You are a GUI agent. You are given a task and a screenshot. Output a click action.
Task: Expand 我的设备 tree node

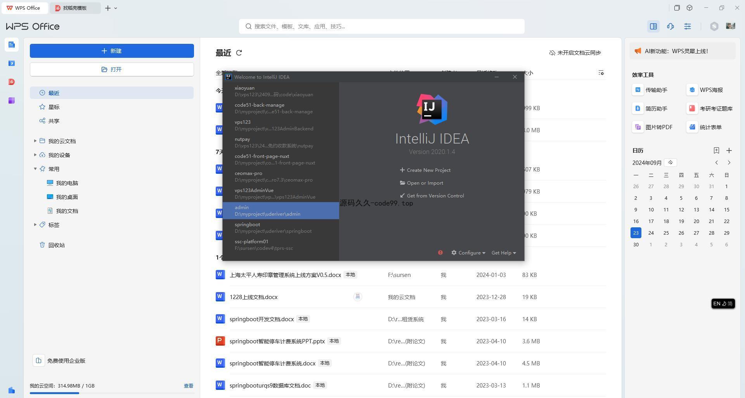click(x=35, y=155)
